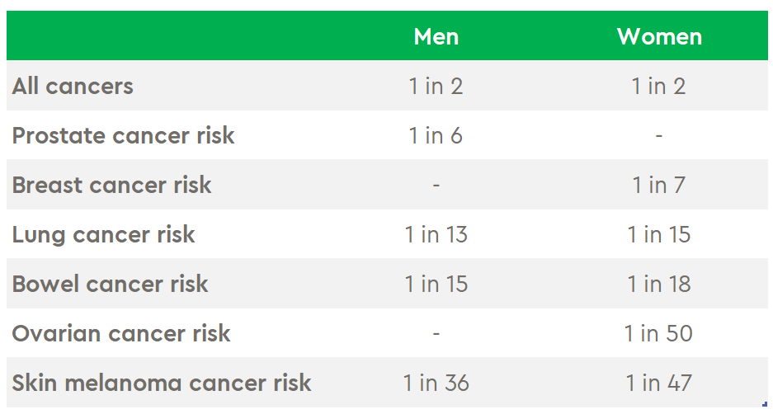773x414 pixels.
Task: Select the Prostate cancer risk label
Action: click(x=123, y=135)
